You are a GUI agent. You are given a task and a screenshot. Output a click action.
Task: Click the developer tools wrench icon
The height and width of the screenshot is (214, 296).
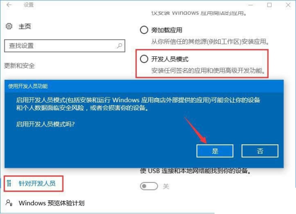9,183
